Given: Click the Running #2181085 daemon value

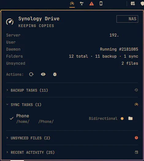Looking at the screenshot, I should coord(119,49).
